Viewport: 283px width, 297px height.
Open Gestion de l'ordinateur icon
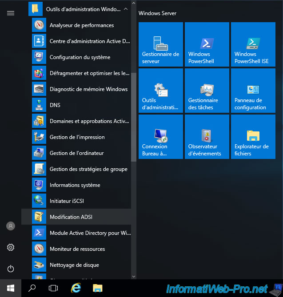[39, 153]
